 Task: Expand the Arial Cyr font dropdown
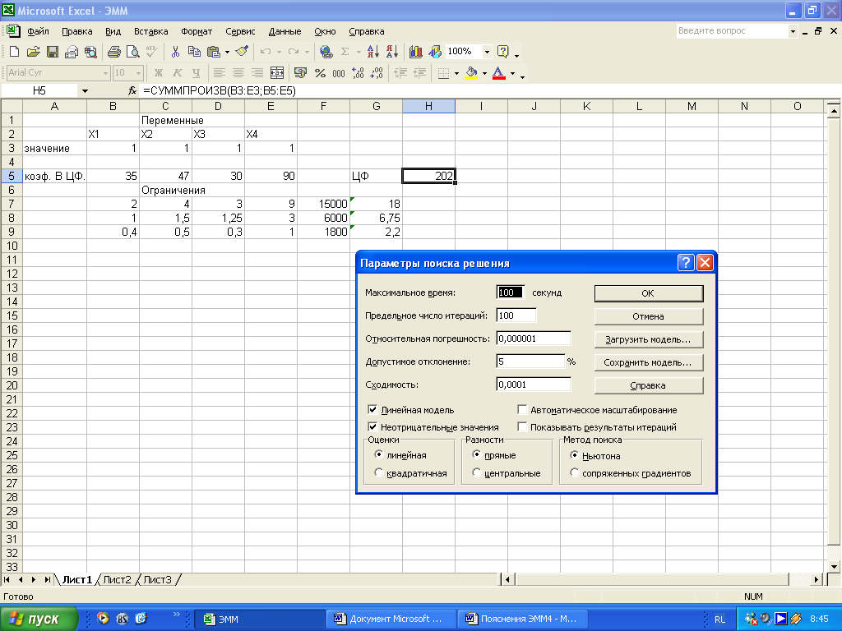tap(105, 73)
